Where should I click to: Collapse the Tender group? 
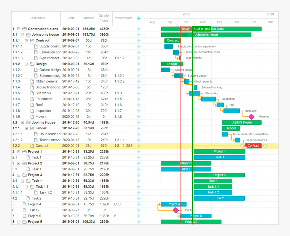click(x=26, y=128)
